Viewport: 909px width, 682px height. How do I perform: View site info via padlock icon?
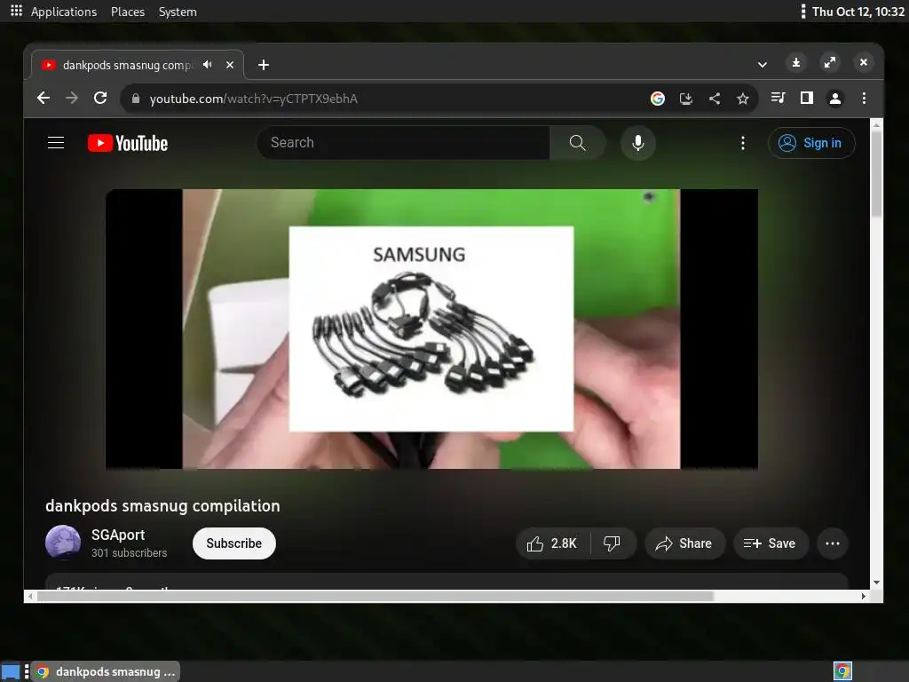[136, 99]
